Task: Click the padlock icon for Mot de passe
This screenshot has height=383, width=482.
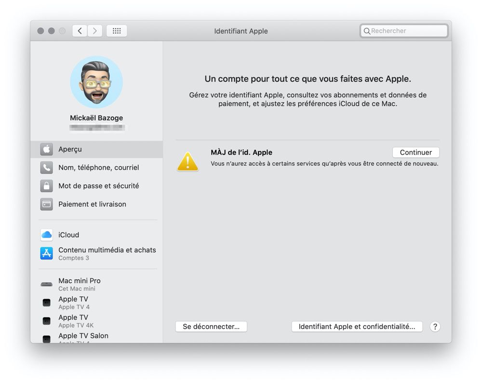Action: (46, 186)
